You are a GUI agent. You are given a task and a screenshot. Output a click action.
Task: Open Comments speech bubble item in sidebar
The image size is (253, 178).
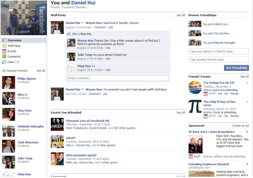[x=11, y=57]
